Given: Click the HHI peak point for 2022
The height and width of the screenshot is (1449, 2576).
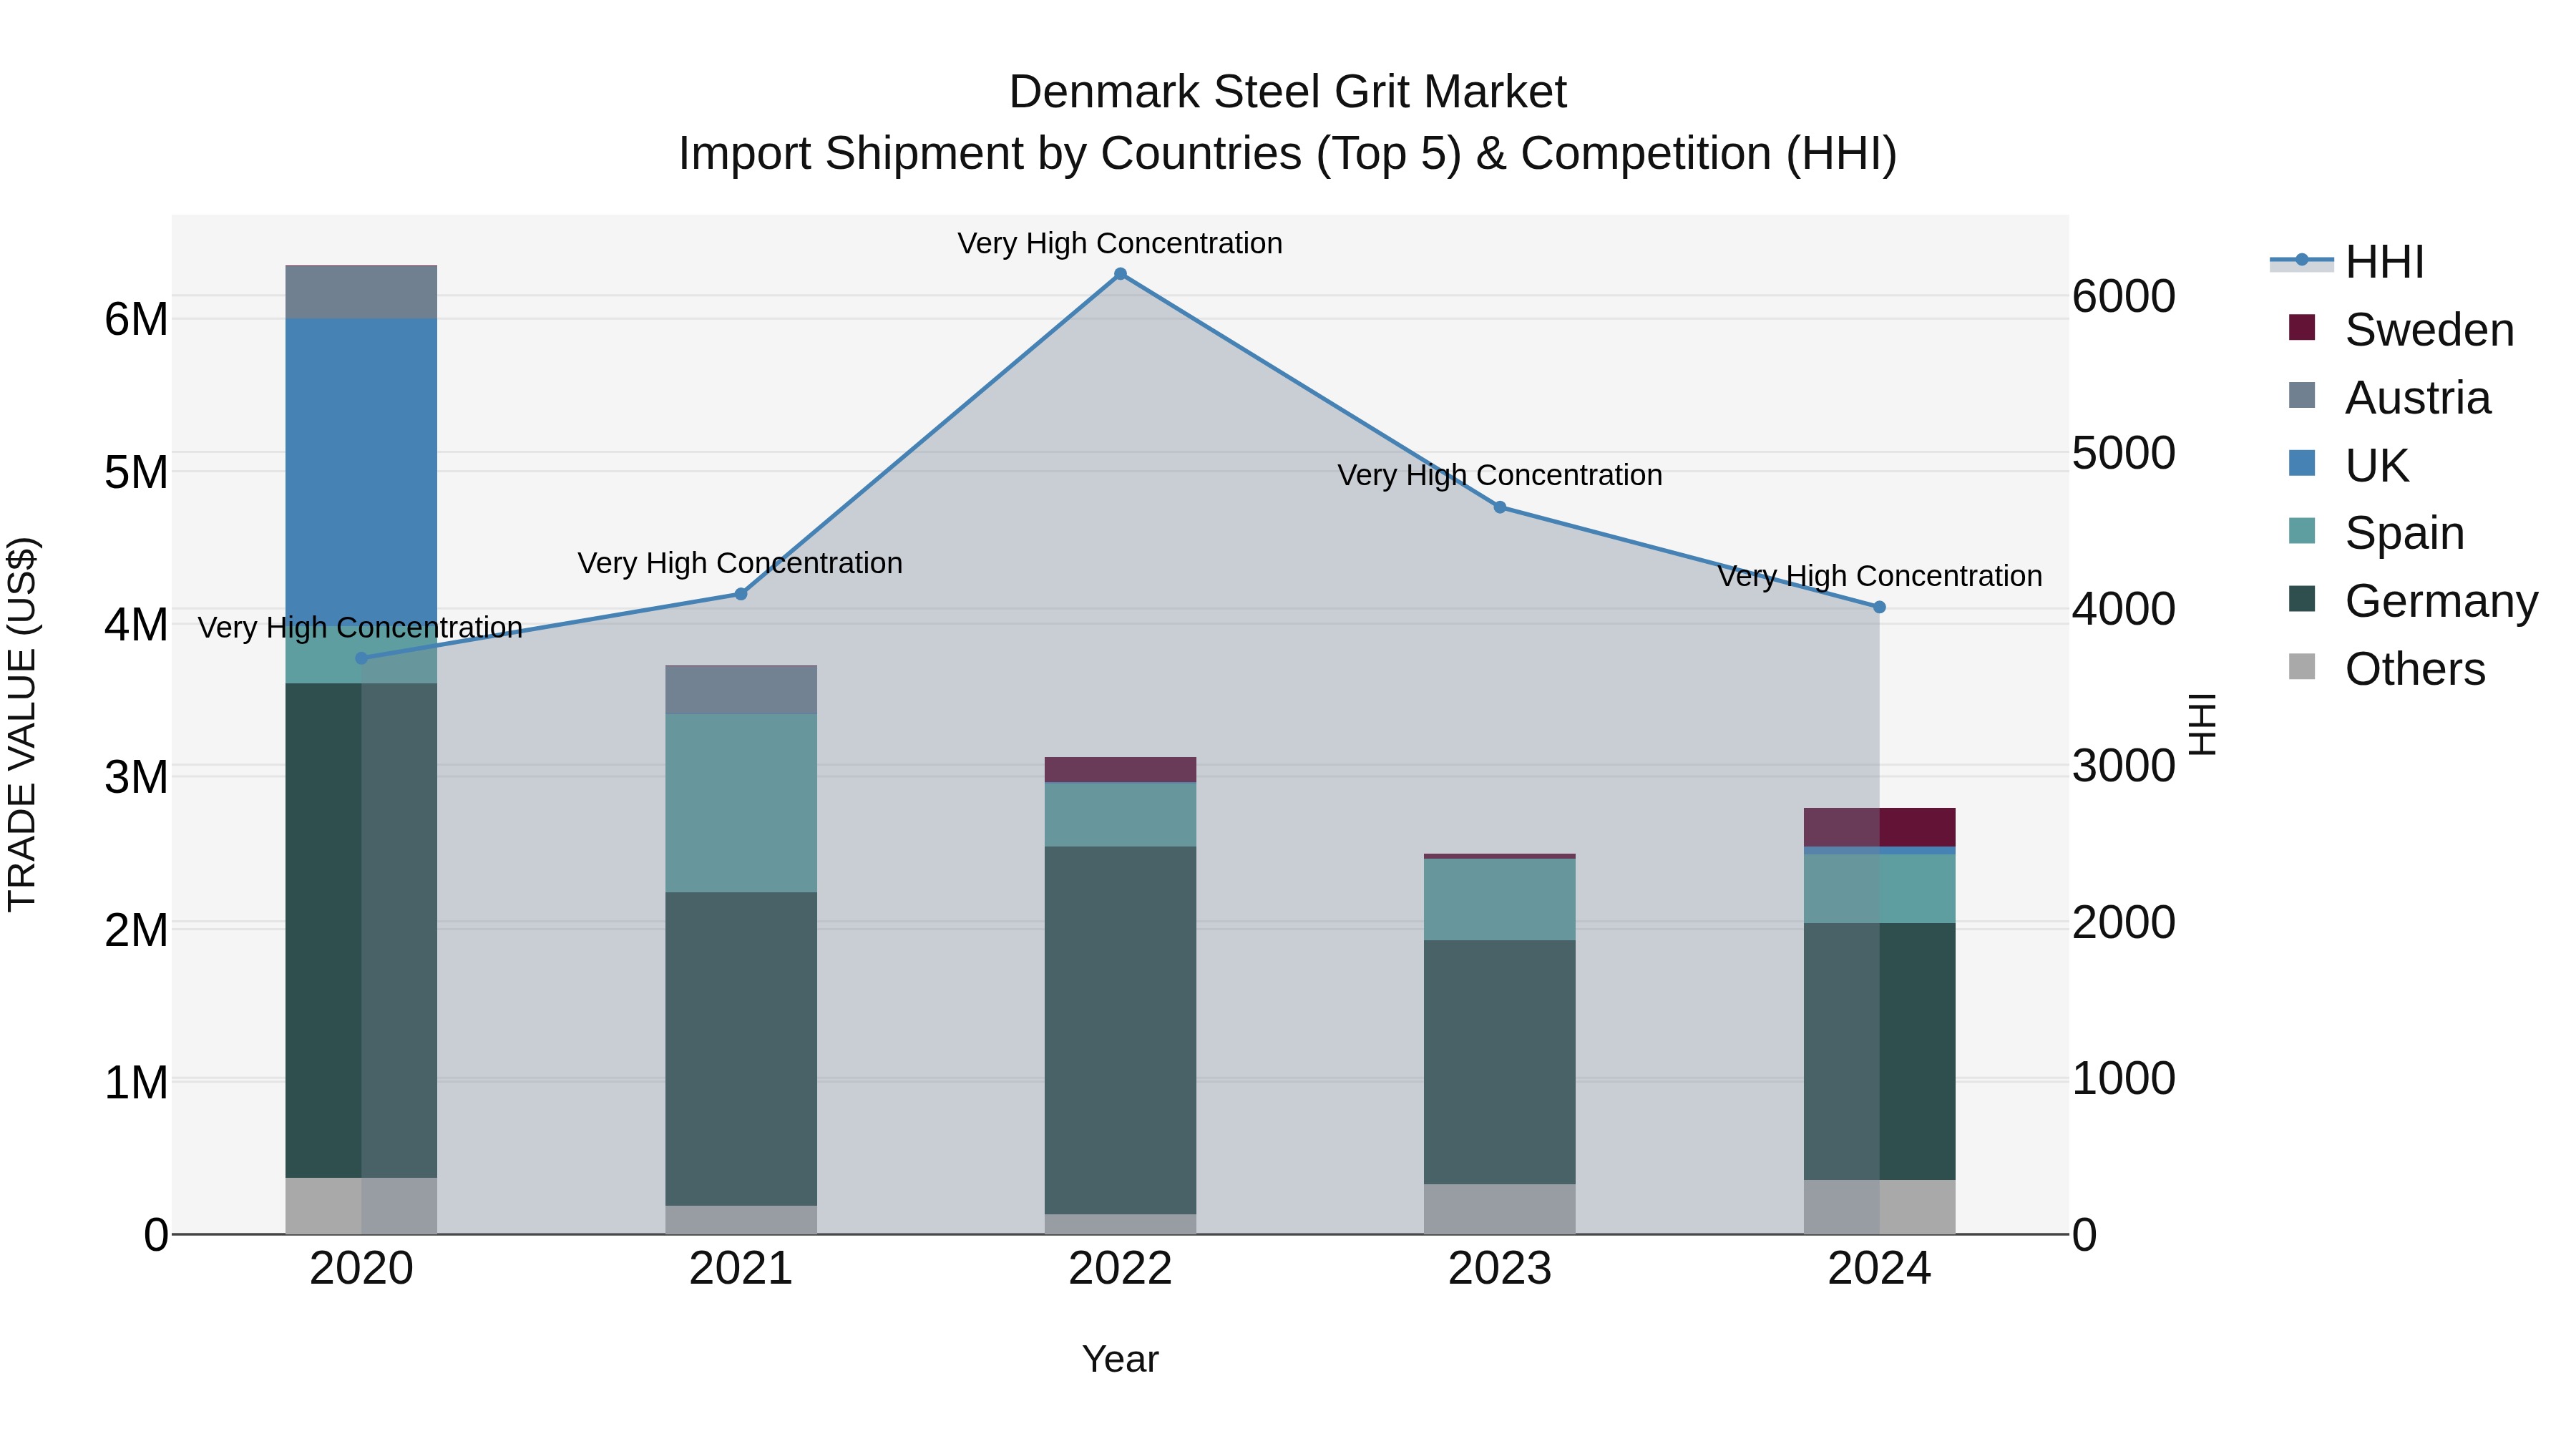Looking at the screenshot, I should (x=1120, y=274).
